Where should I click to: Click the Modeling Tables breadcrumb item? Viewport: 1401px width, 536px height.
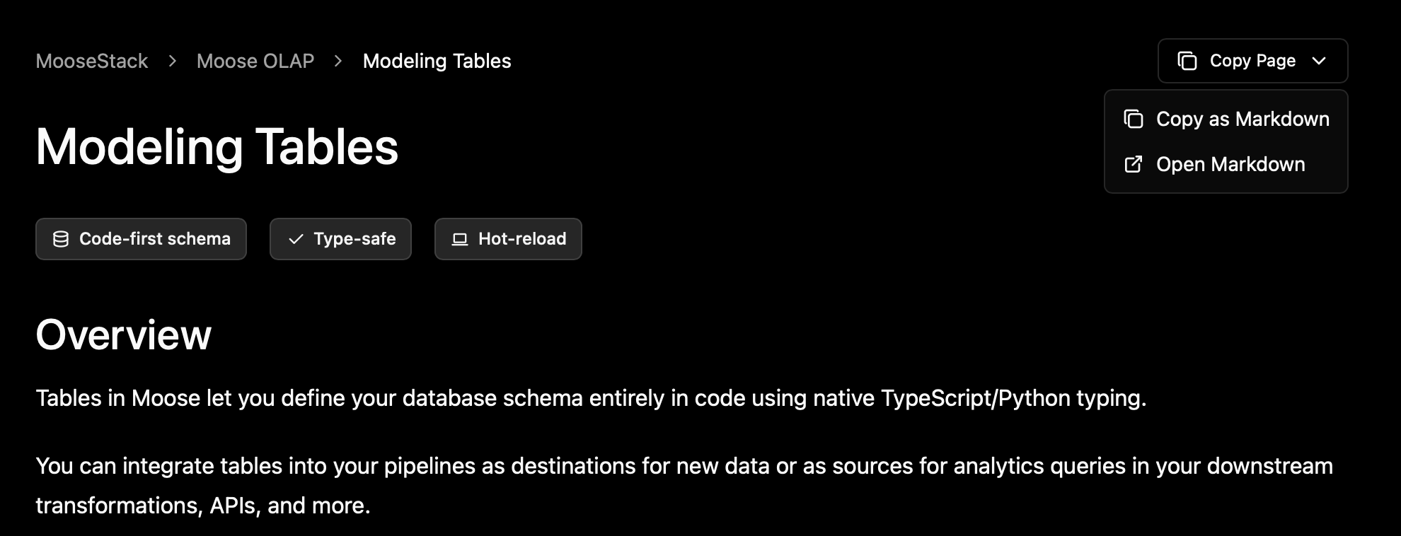[x=437, y=61]
